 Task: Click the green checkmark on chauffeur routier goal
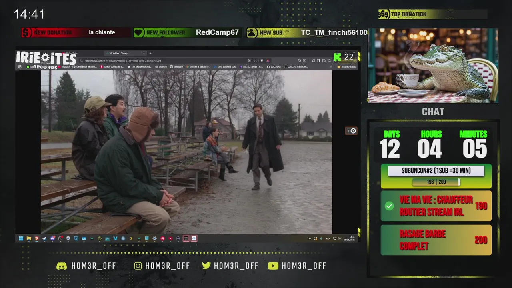[389, 206]
